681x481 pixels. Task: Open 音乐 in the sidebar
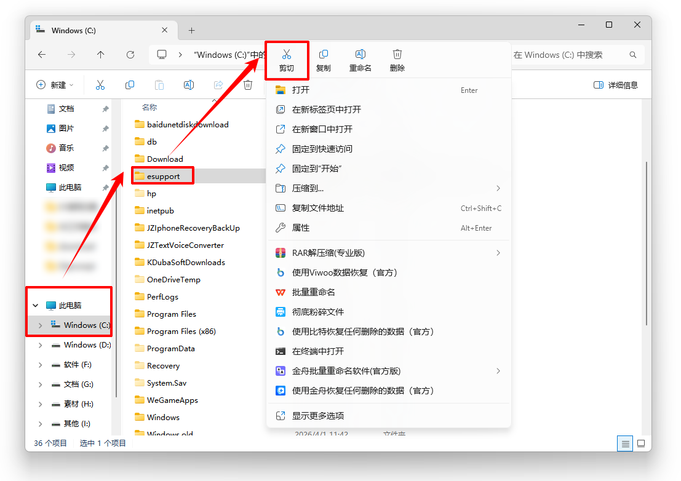point(66,148)
